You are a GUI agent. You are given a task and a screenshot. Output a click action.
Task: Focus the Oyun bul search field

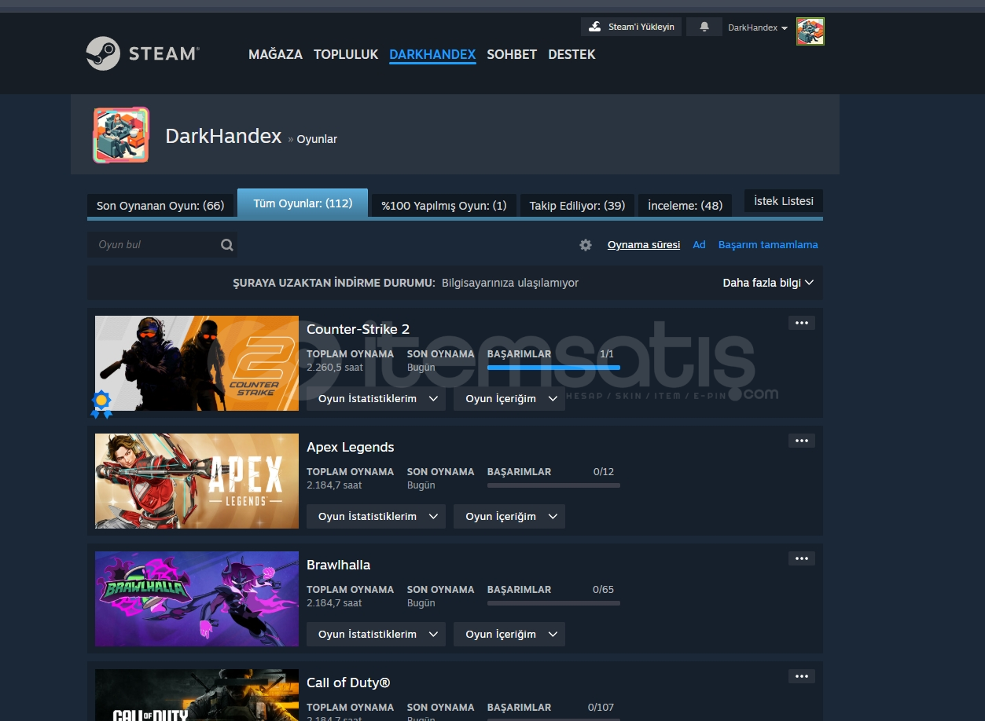pyautogui.click(x=162, y=245)
